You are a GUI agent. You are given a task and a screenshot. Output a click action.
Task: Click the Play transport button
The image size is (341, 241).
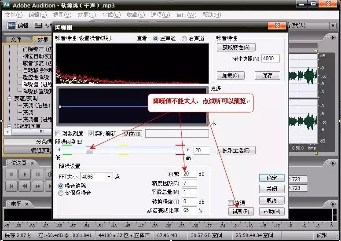click(x=24, y=174)
